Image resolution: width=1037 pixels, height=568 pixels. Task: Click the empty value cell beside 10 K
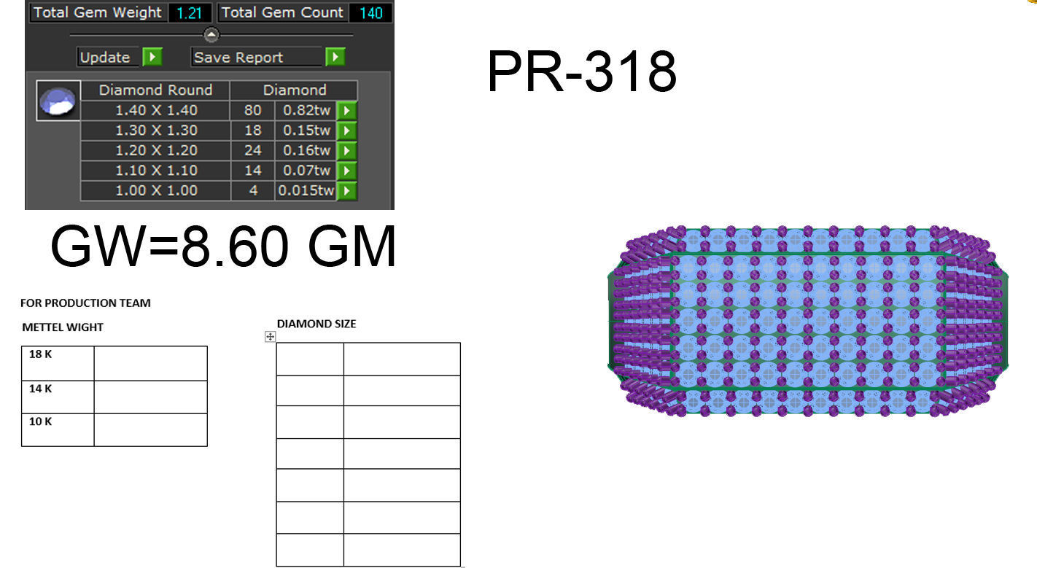[151, 429]
